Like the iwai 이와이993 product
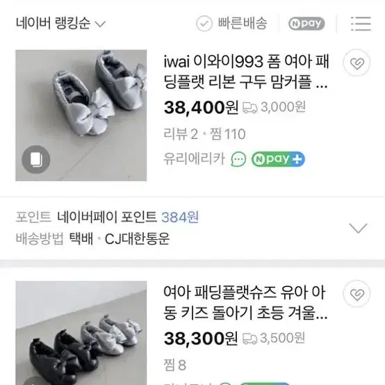 (x=357, y=63)
